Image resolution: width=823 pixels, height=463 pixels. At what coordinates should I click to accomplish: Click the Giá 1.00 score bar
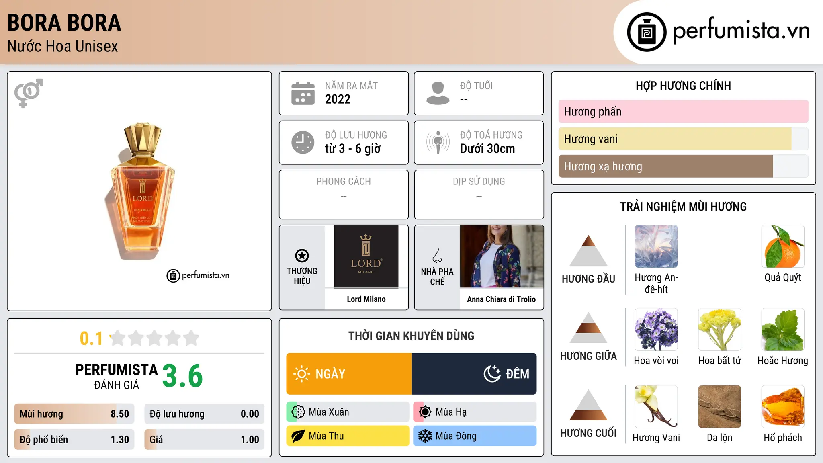click(x=205, y=440)
